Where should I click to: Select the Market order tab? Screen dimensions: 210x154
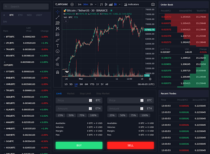tap(71, 94)
